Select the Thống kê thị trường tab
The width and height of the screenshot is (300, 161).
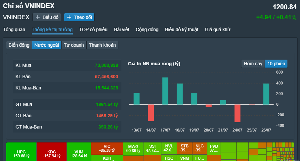pyautogui.click(x=52, y=30)
